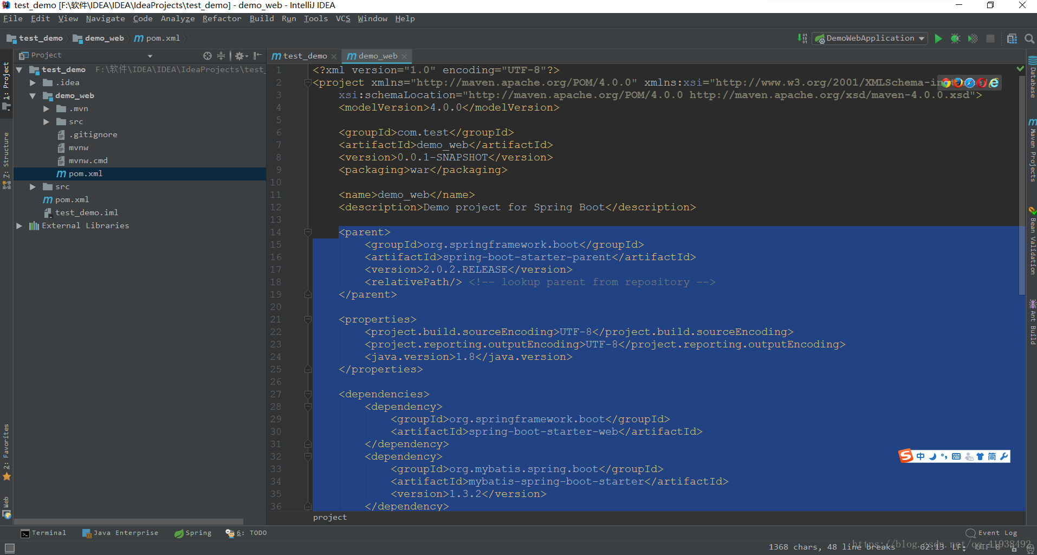Open Sogou soft keyboard icon
The image size is (1037, 555).
pyautogui.click(x=956, y=456)
